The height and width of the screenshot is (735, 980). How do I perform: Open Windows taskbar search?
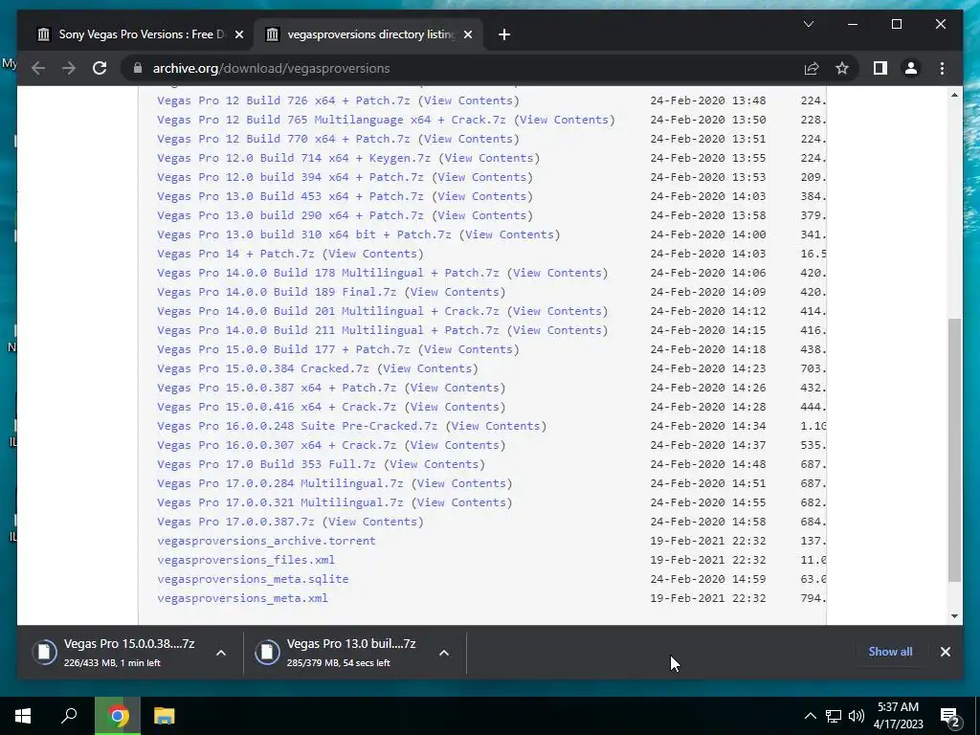tap(69, 716)
